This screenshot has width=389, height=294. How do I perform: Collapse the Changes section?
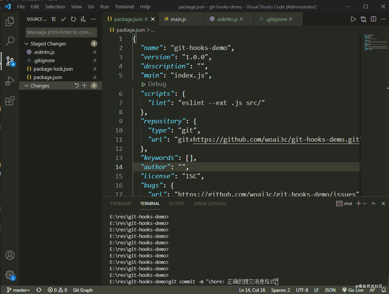26,86
